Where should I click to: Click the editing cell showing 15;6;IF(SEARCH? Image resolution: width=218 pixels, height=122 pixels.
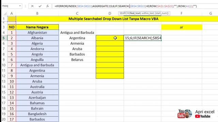click(x=143, y=38)
